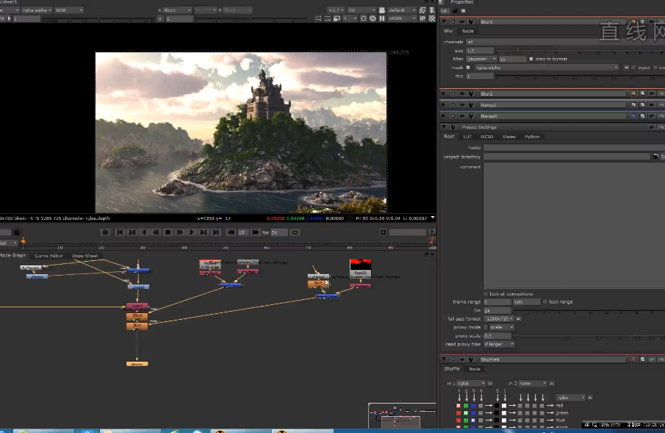Open the rgba.alpha channel dropdown in viewer
The image size is (665, 433).
(x=37, y=10)
